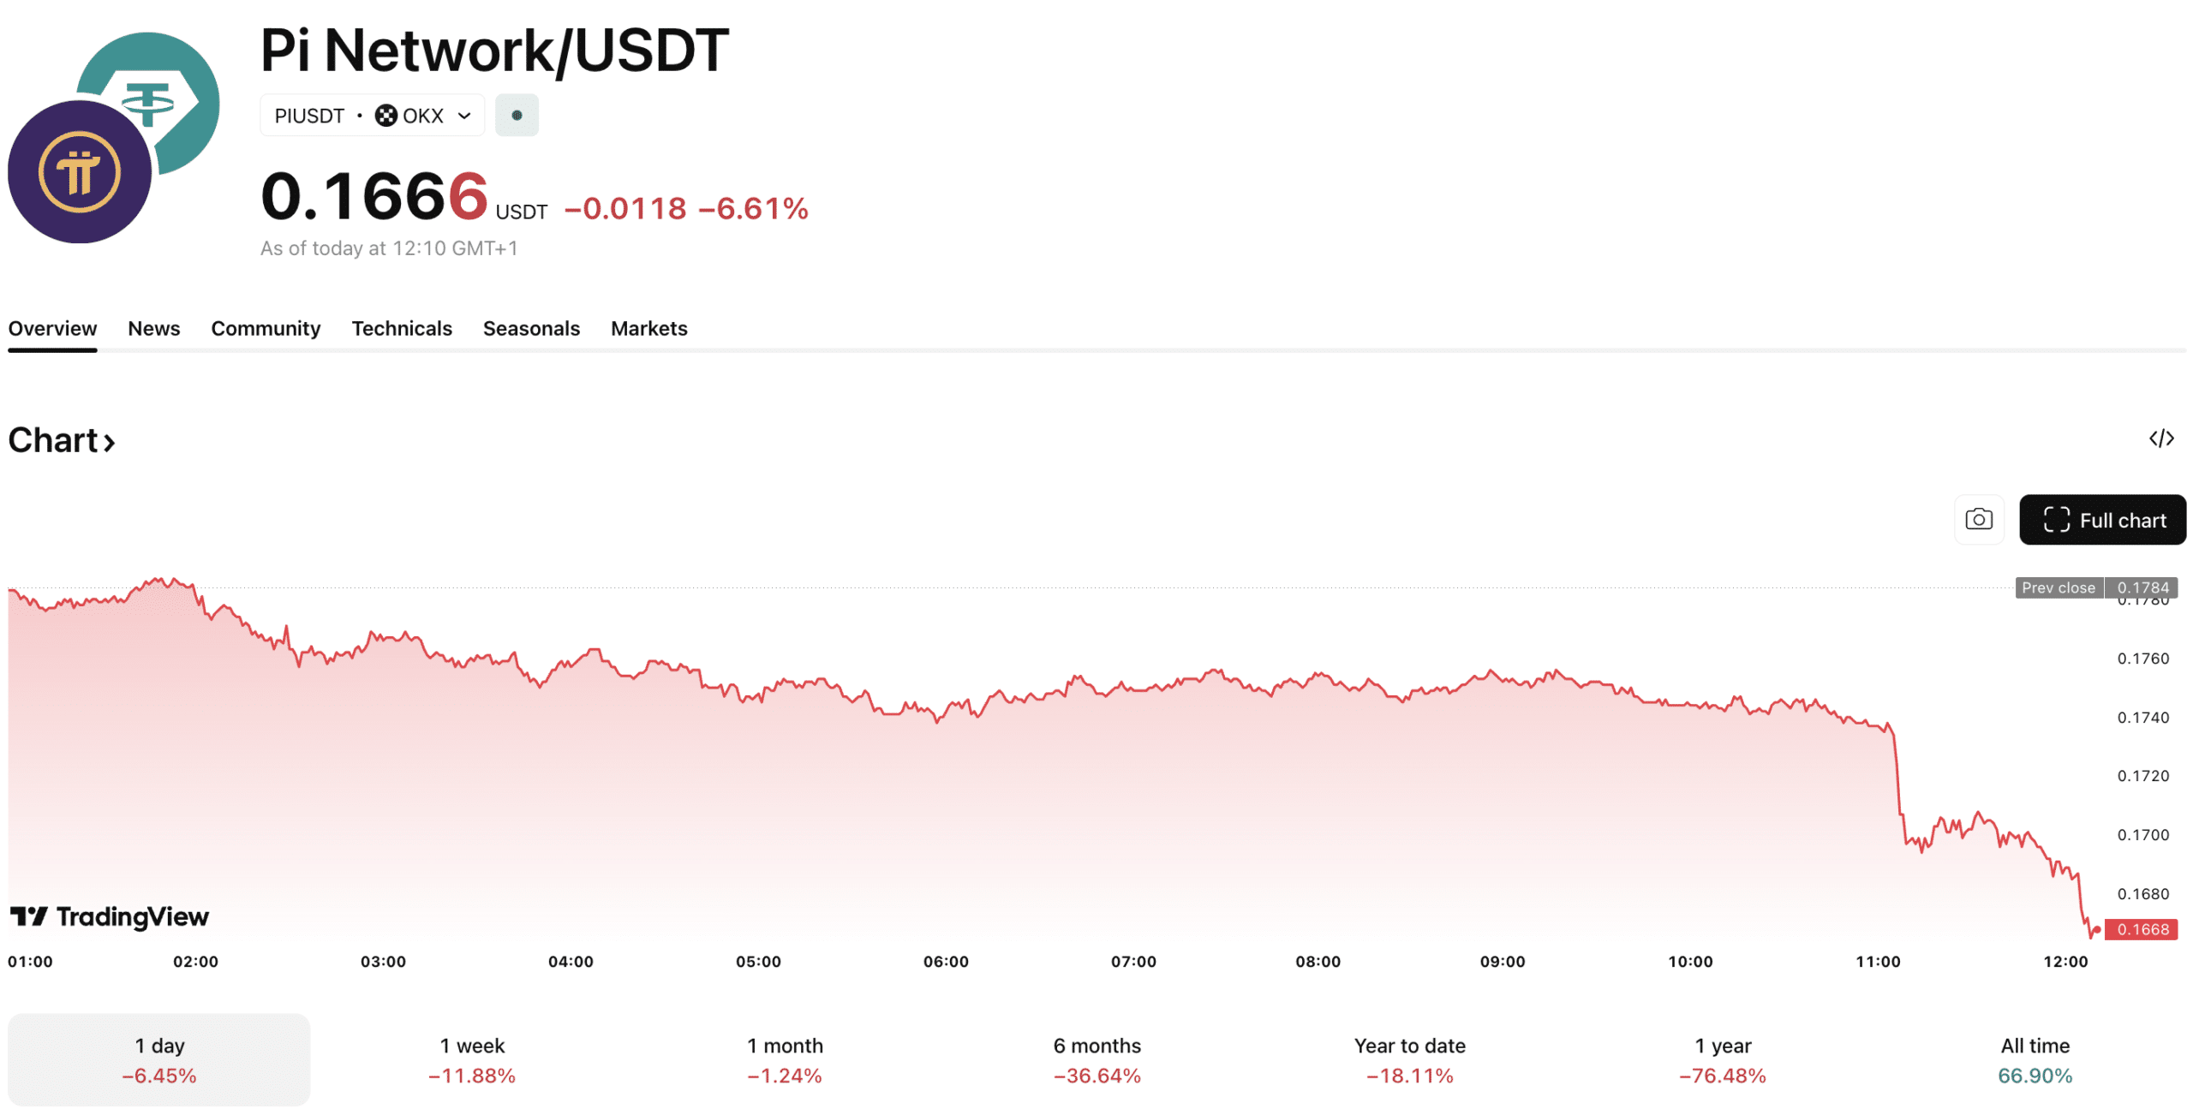Click the 0.1680 price axis label
The height and width of the screenshot is (1115, 2193).
[2142, 894]
